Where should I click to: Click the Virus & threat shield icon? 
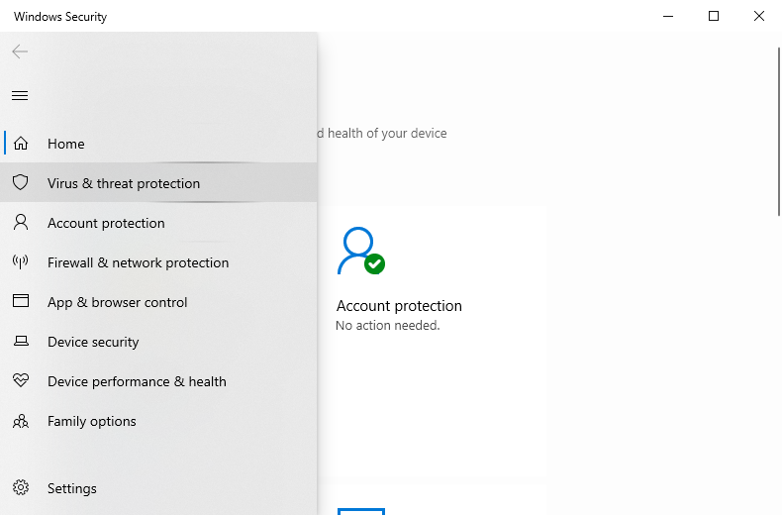coord(21,182)
